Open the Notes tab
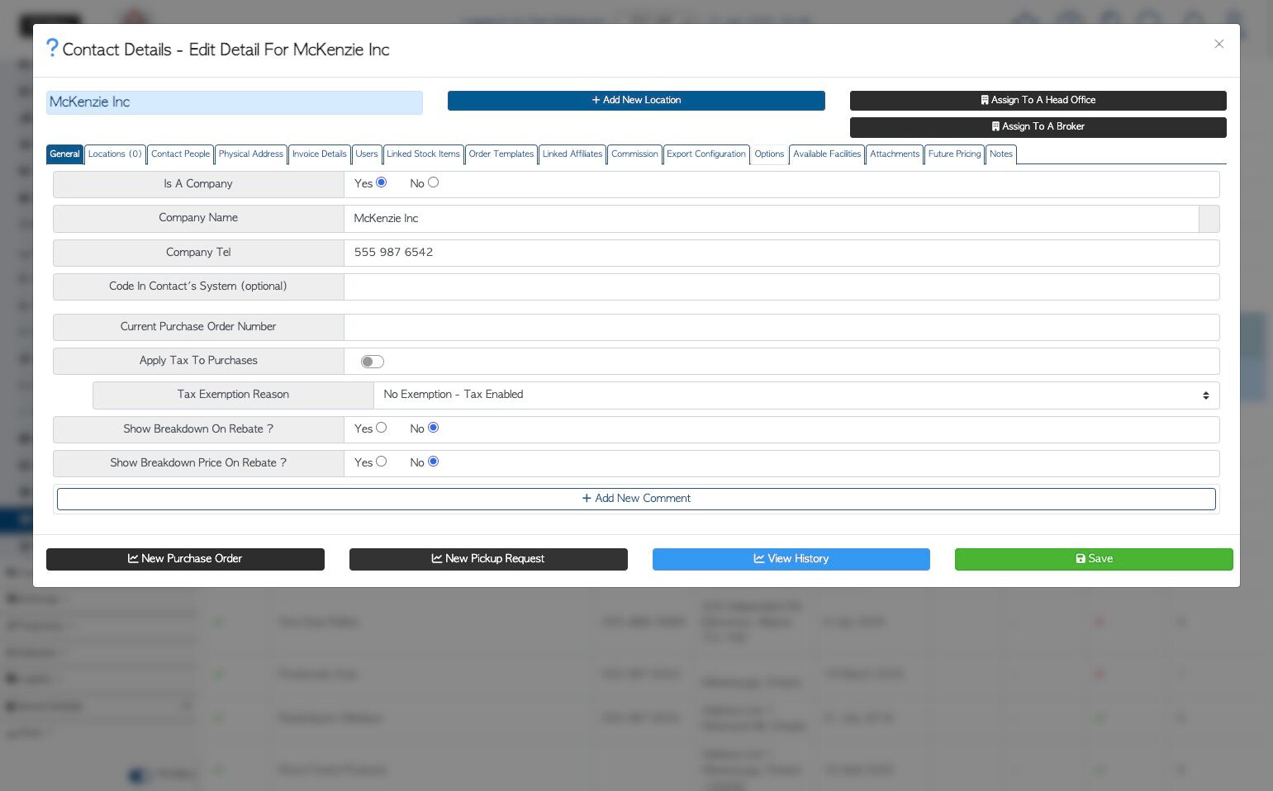Screen dimensions: 1273x791 click(x=1001, y=154)
